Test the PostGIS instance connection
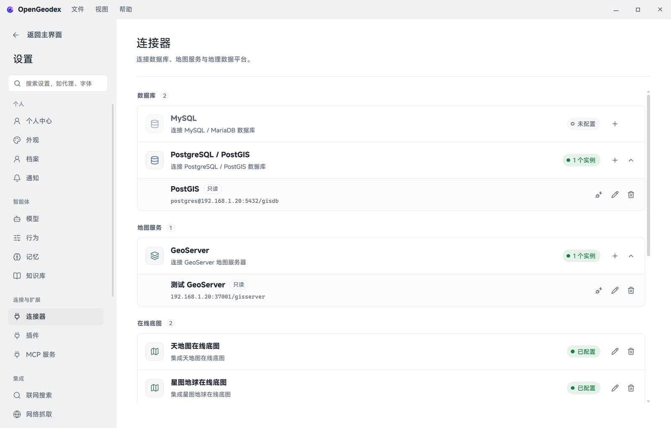This screenshot has height=428, width=671. (x=598, y=195)
